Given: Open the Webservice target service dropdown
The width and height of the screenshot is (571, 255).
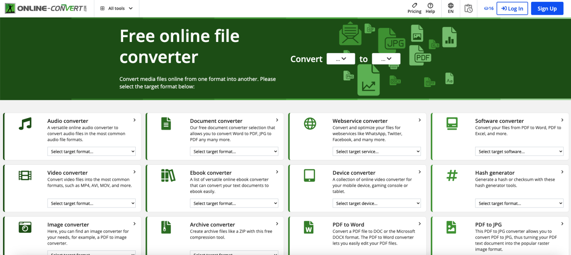Looking at the screenshot, I should [x=377, y=151].
